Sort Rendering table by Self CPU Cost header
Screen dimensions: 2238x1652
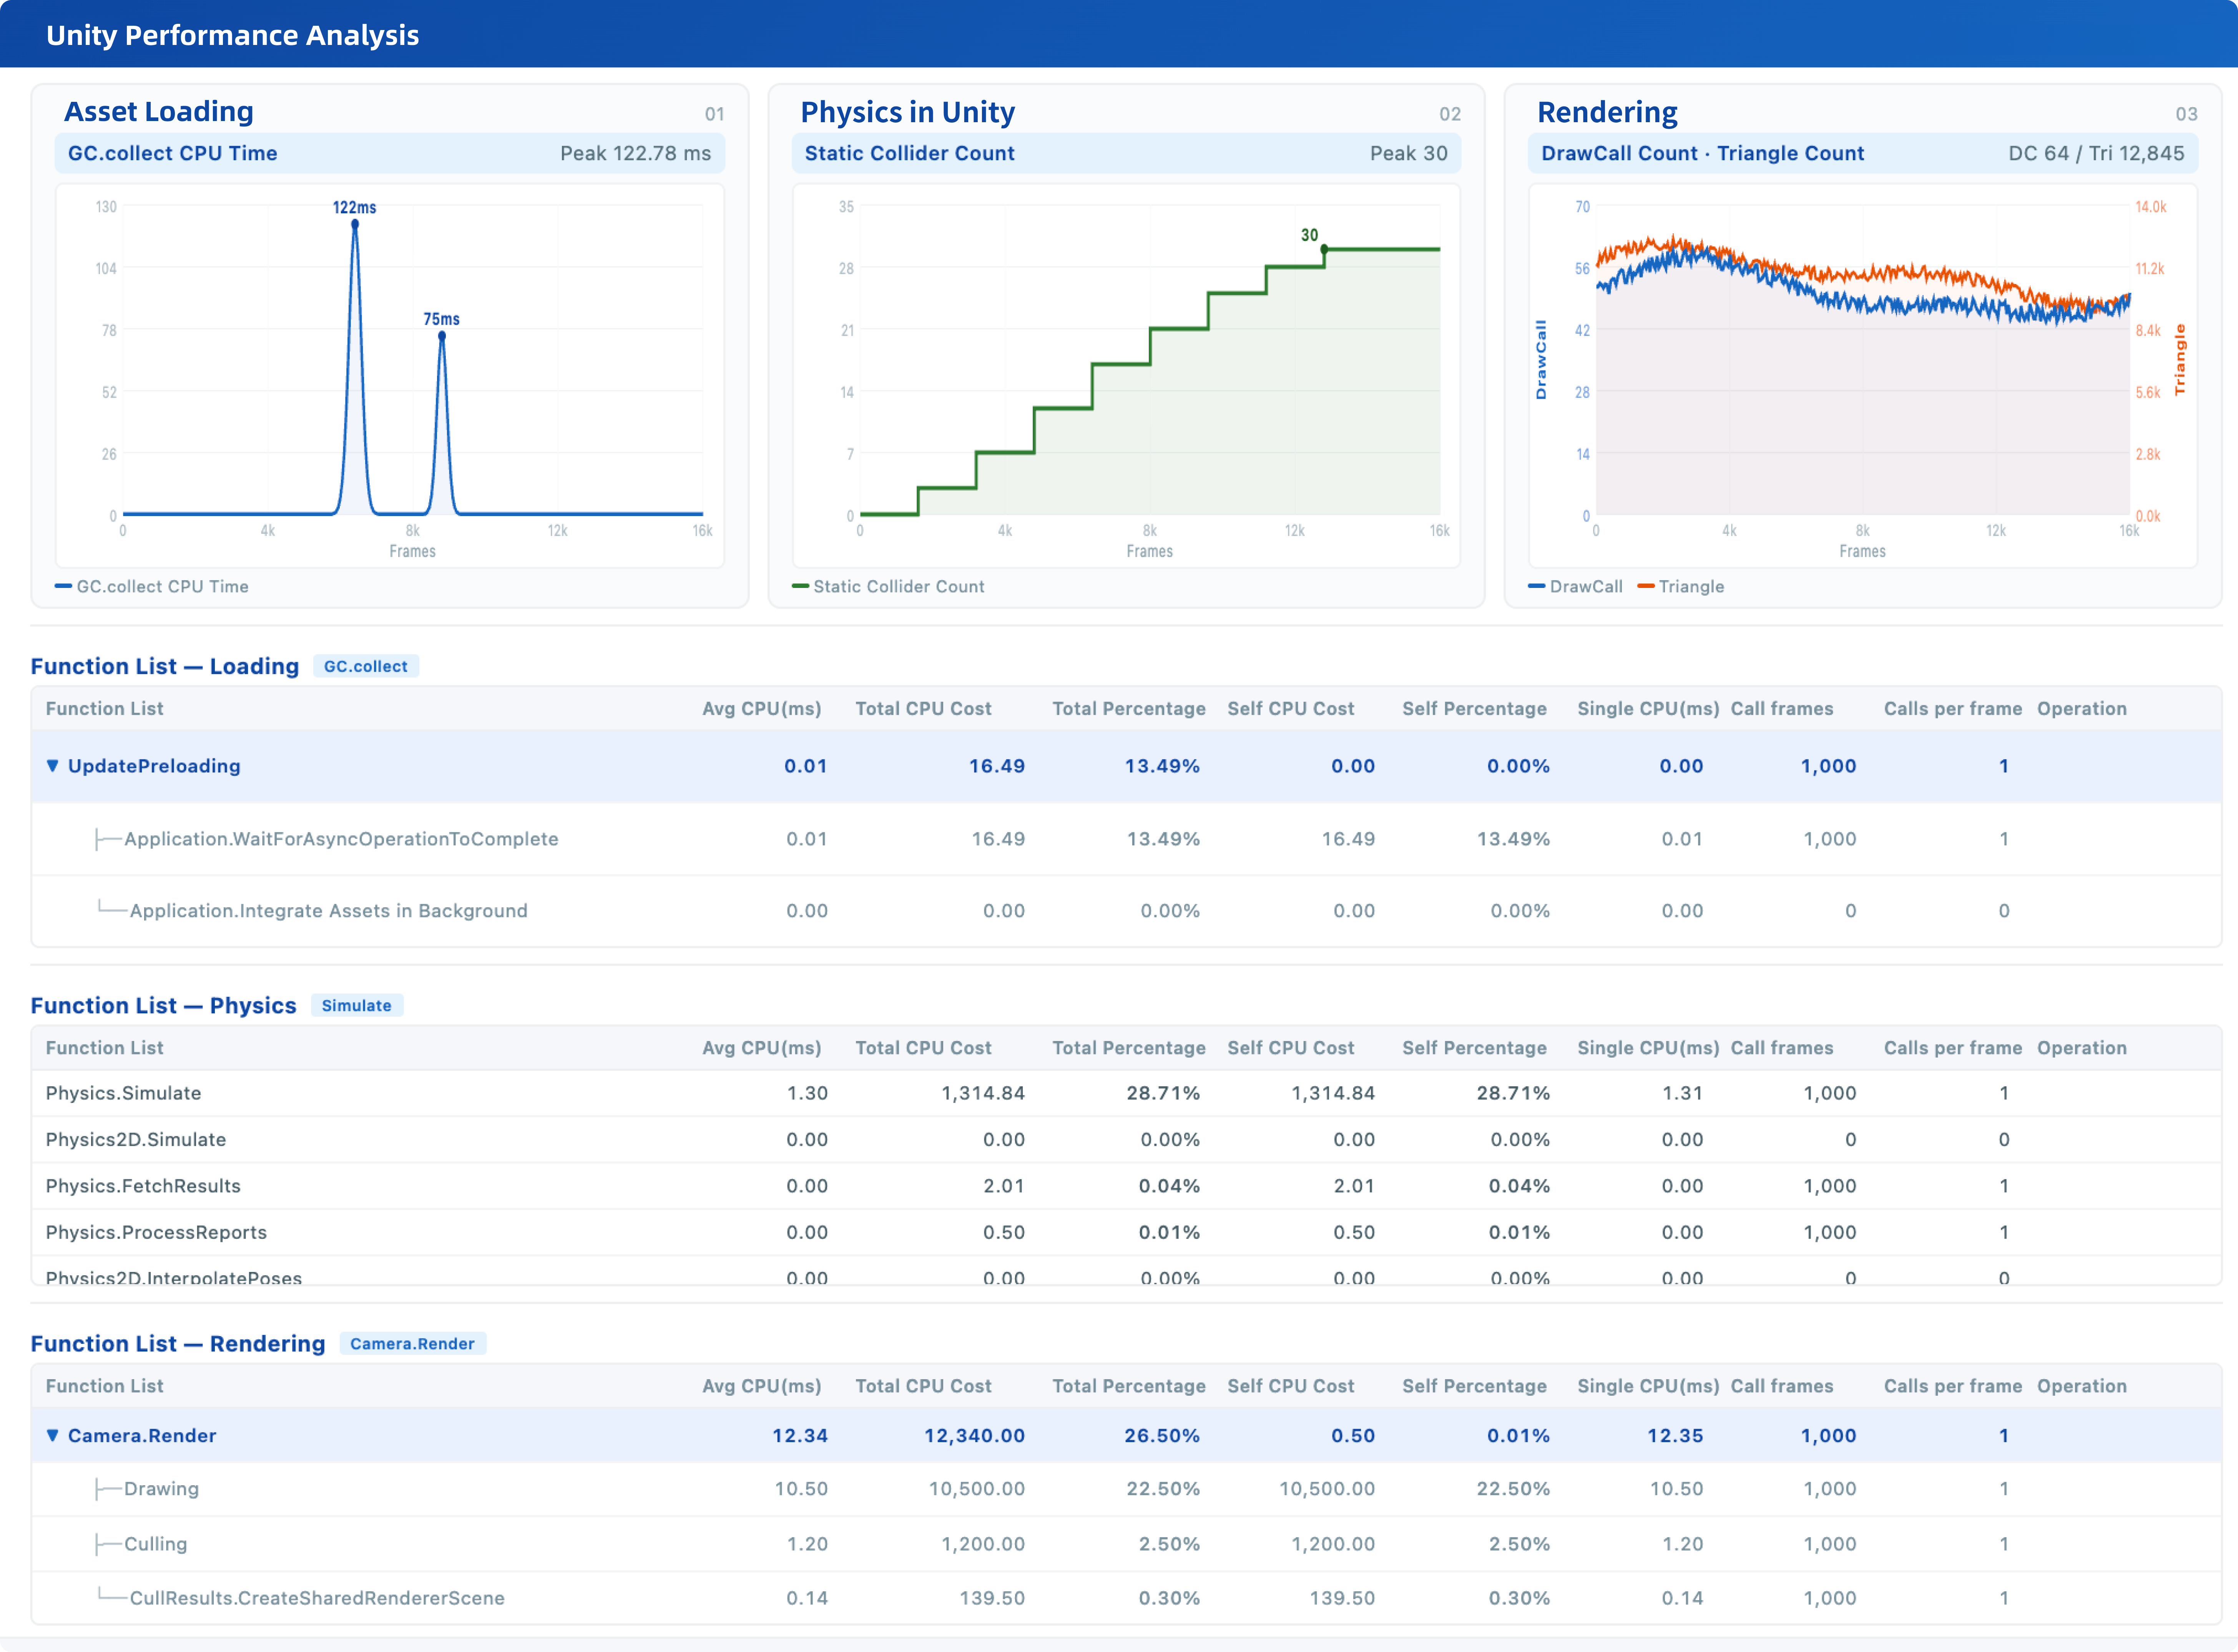click(x=1291, y=1386)
